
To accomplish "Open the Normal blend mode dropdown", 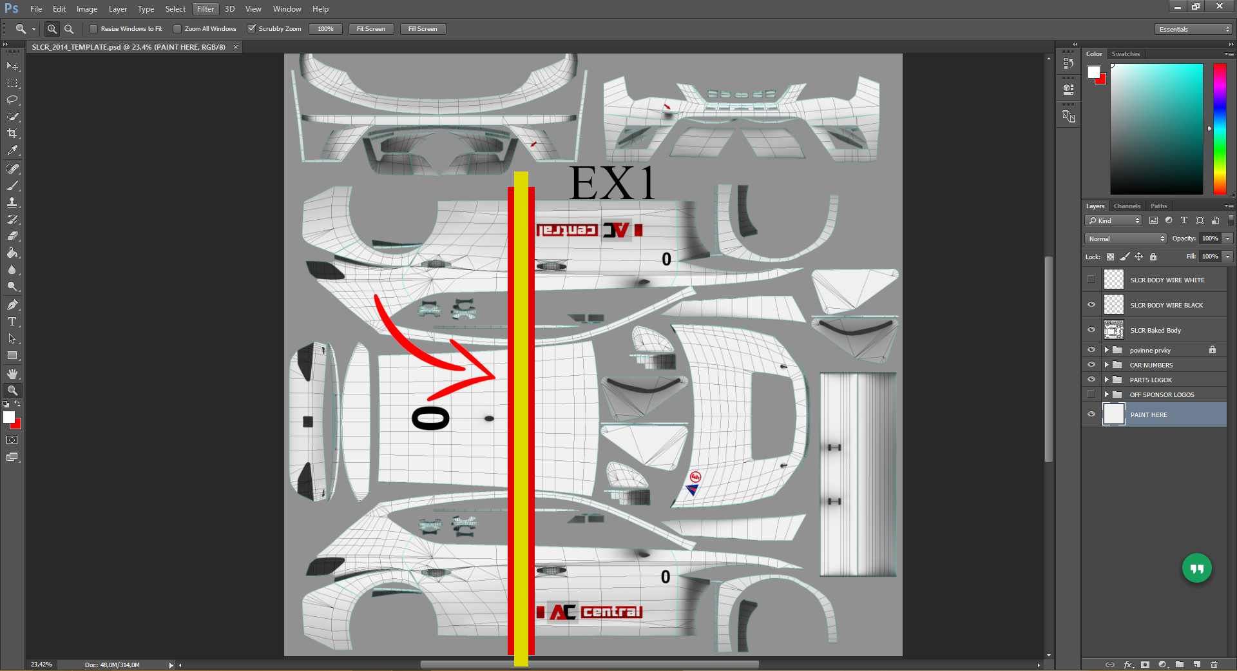I will click(1126, 238).
